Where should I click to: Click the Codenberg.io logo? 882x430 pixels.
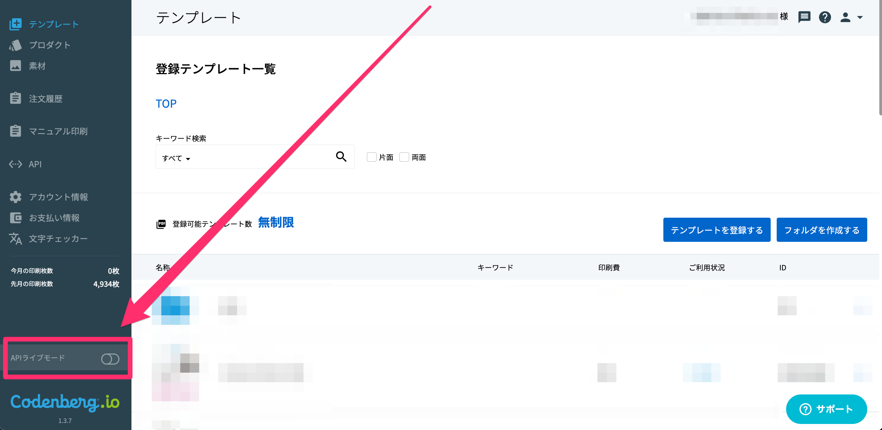pos(65,402)
